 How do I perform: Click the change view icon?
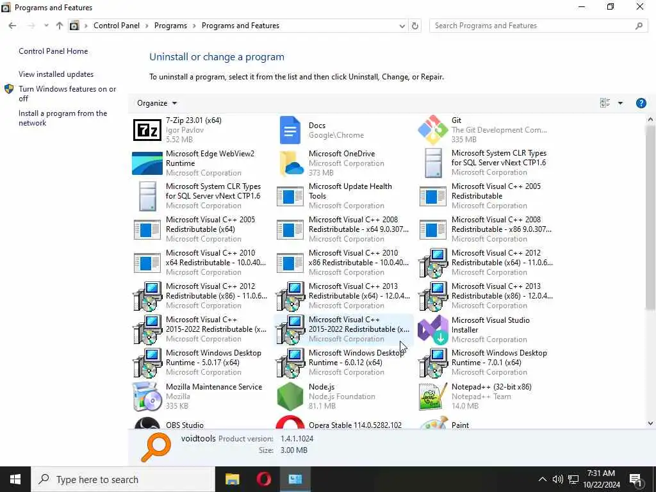pos(605,103)
